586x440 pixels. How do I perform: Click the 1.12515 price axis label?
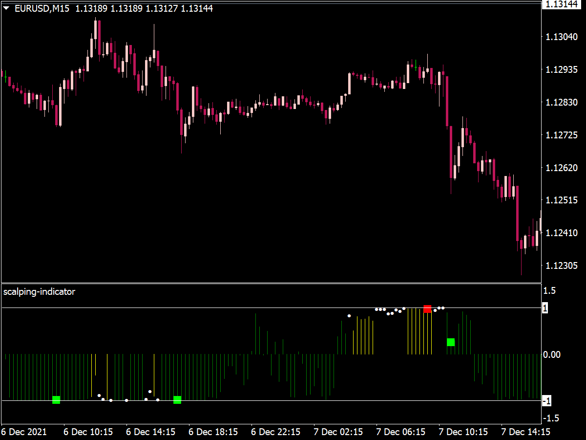pyautogui.click(x=562, y=200)
